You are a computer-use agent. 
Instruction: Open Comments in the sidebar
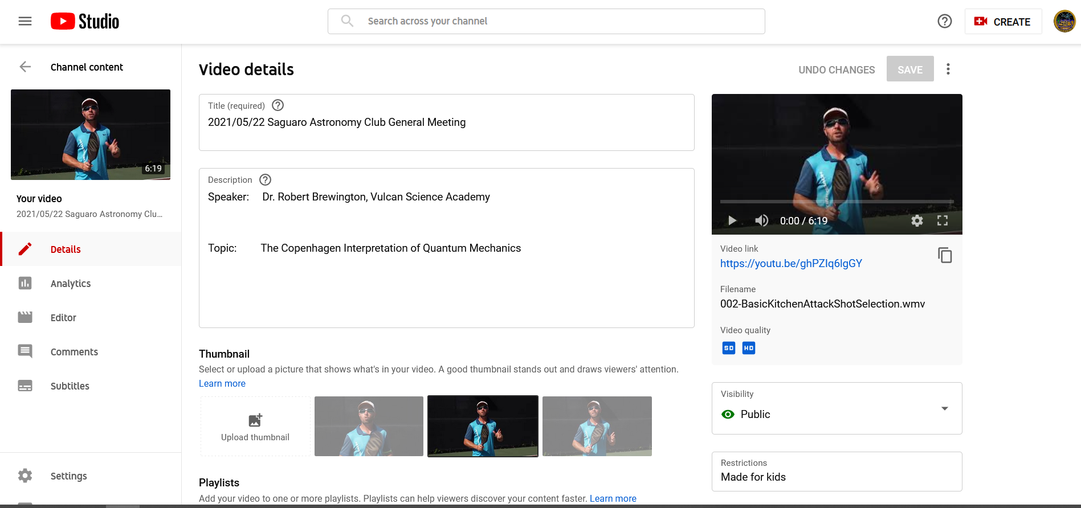[91, 351]
